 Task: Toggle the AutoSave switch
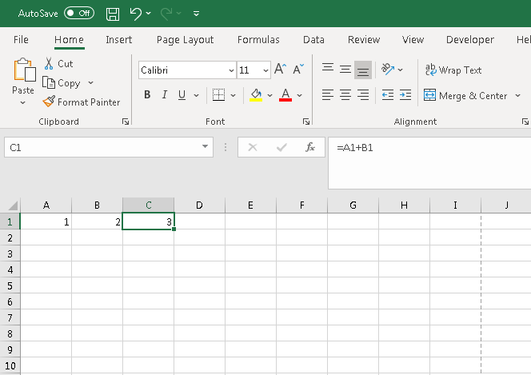(79, 14)
